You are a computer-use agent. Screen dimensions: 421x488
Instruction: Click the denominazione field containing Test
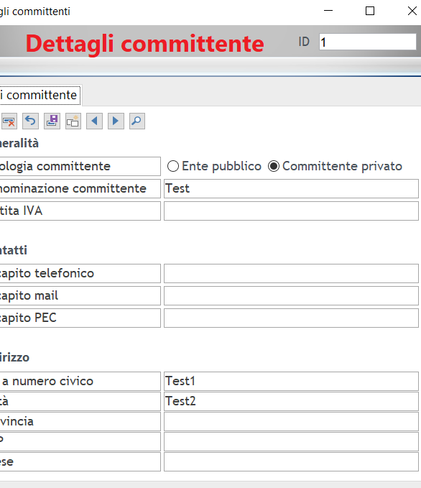click(x=291, y=188)
